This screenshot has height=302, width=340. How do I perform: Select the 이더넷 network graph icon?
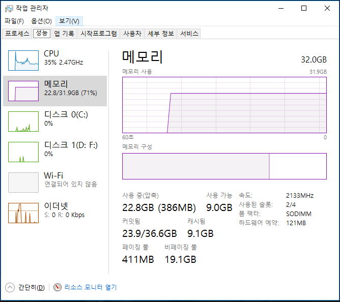coord(23,213)
